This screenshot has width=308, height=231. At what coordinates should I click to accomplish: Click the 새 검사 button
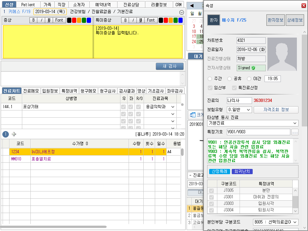[x=170, y=66]
